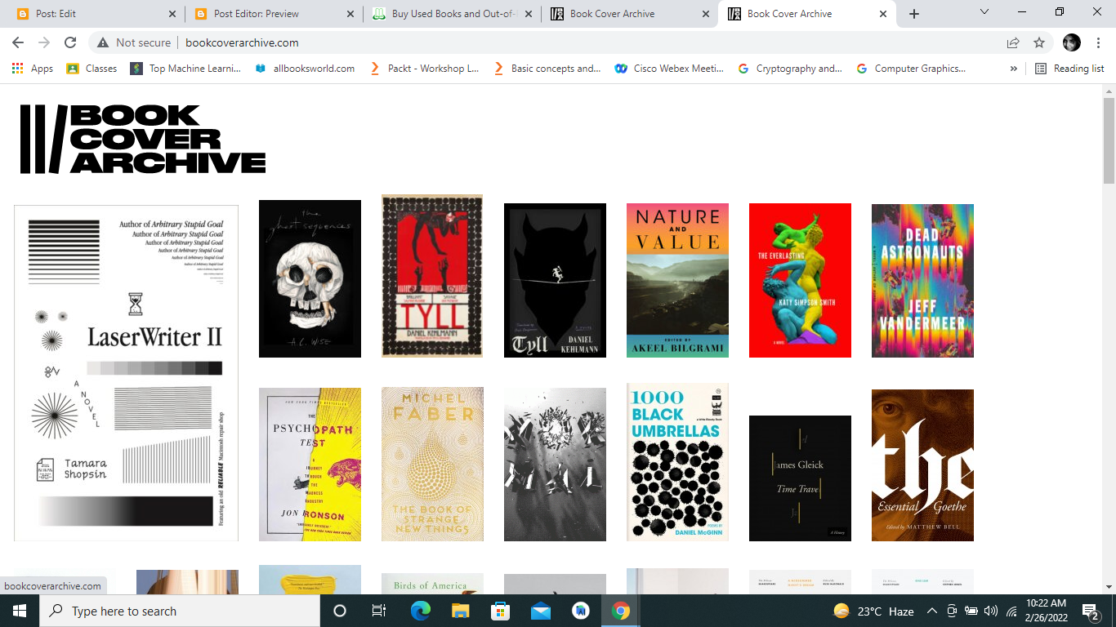Open the Mail app from taskbar
This screenshot has width=1116, height=627.
(540, 611)
